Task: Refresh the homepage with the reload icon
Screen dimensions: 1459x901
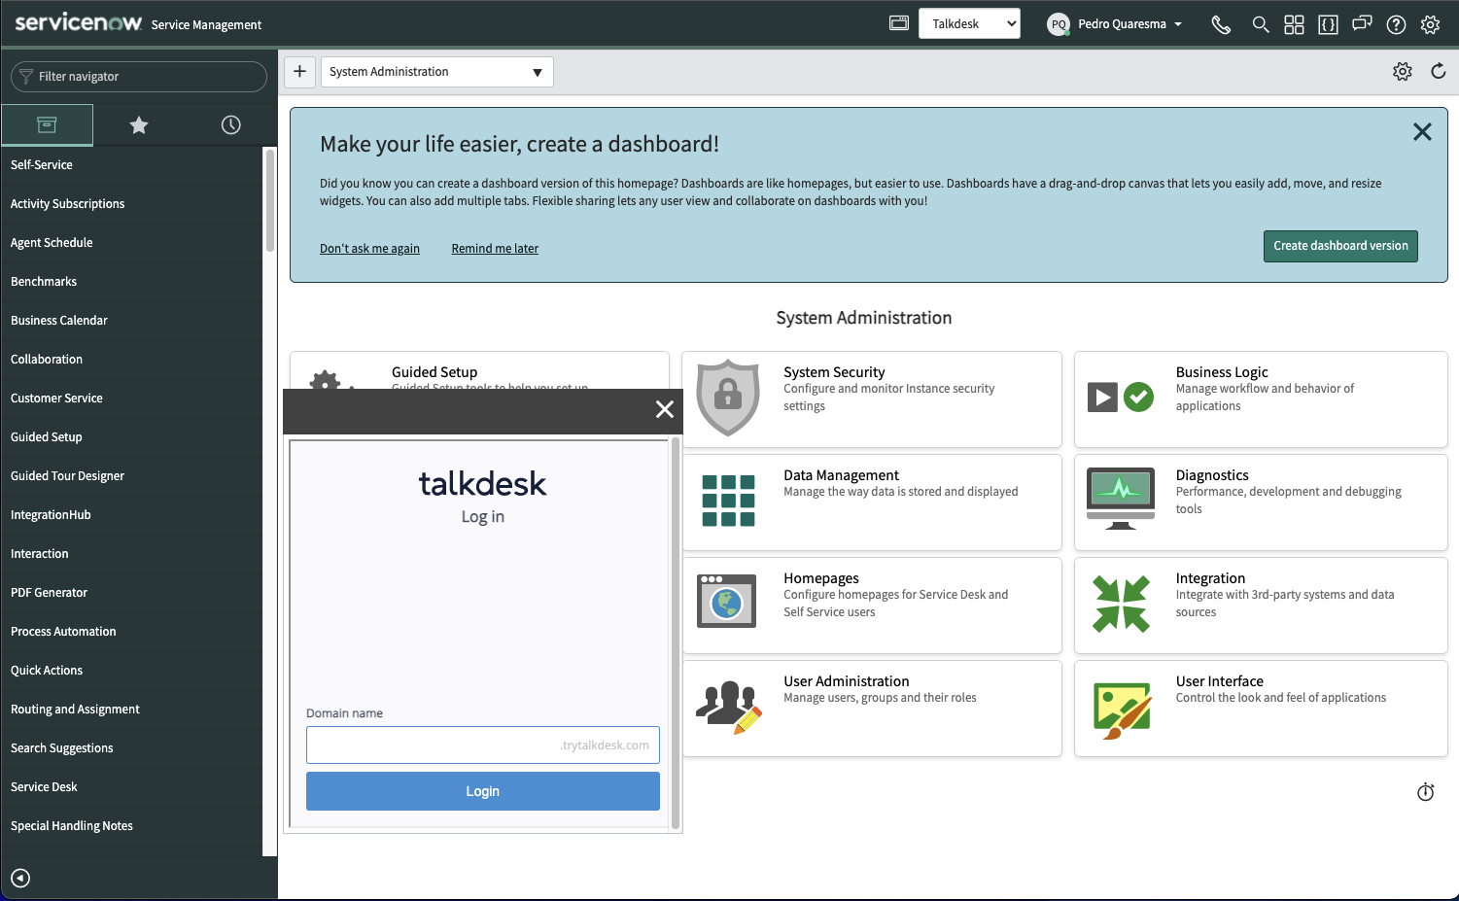Action: tap(1439, 71)
